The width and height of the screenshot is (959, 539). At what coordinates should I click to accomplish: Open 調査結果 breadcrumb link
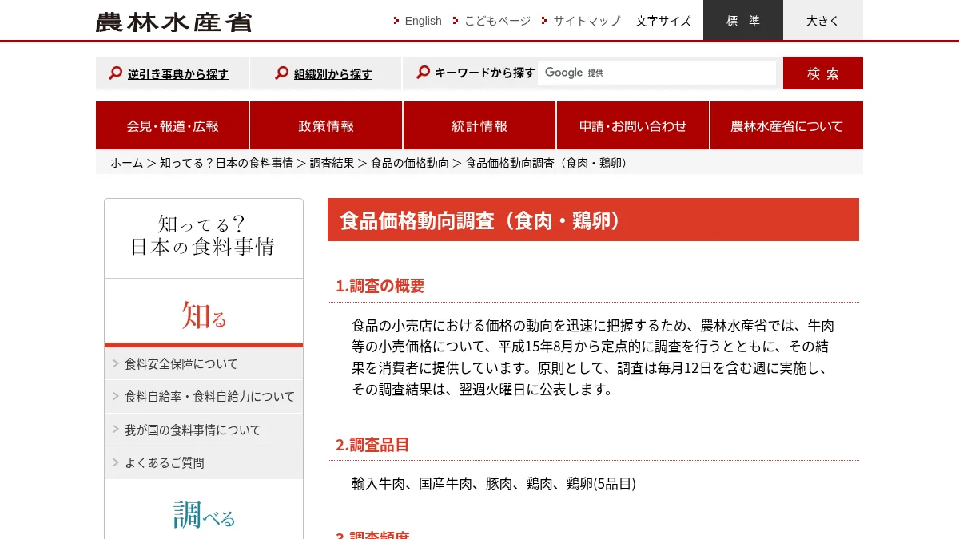click(332, 163)
